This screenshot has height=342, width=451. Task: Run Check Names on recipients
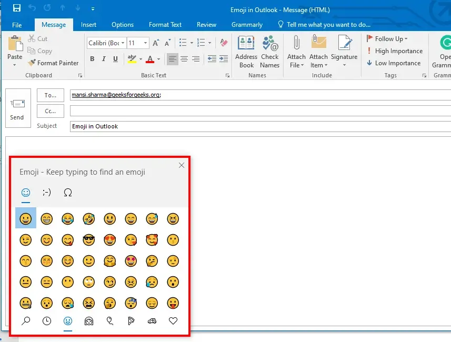pyautogui.click(x=269, y=50)
